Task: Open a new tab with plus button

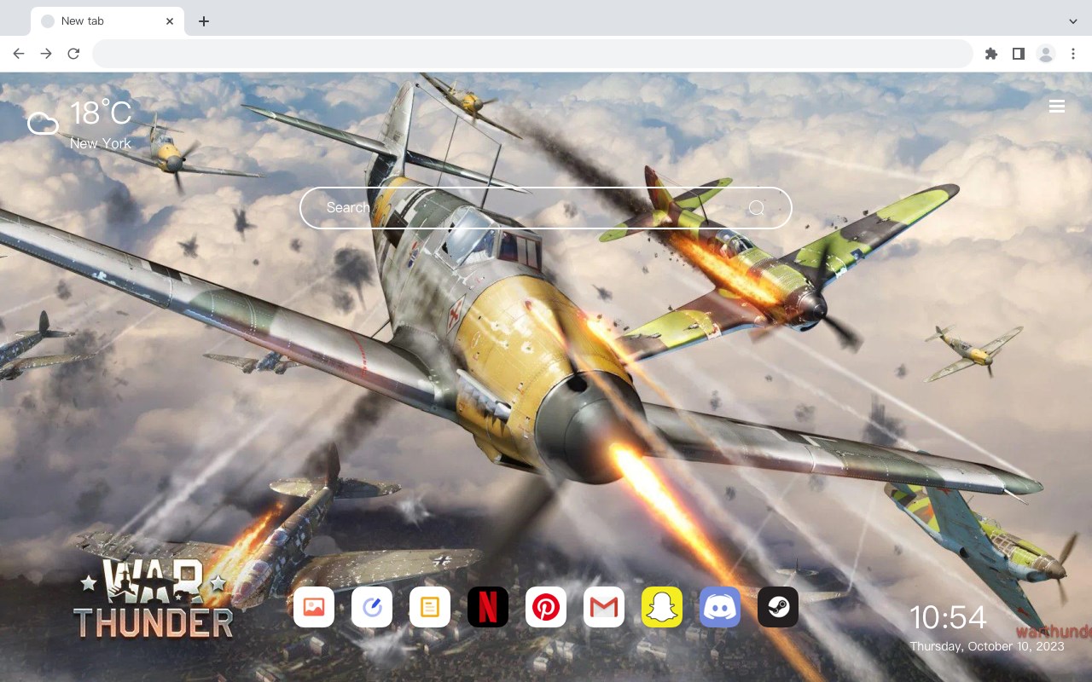Action: 203,21
